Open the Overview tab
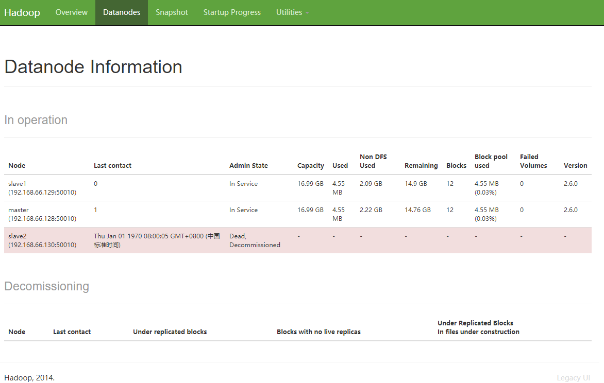The image size is (604, 383). (x=72, y=12)
